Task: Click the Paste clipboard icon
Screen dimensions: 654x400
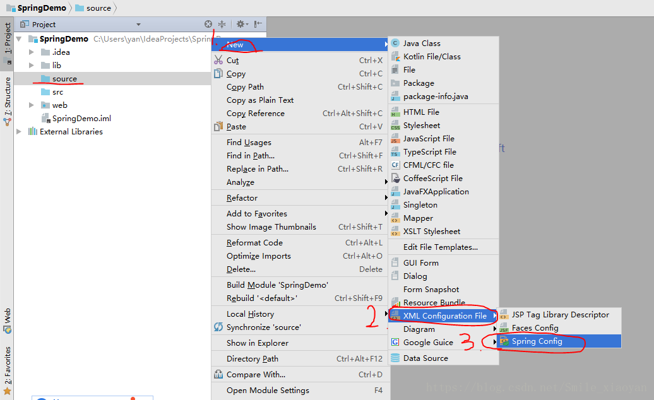Action: click(218, 126)
